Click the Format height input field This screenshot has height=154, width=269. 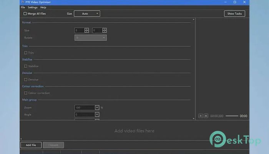tap(98, 30)
